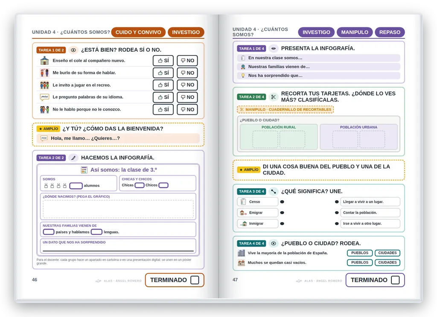Select CIUDADES for "Vive la mayoría de la población"
The width and height of the screenshot is (437, 317).
pyautogui.click(x=387, y=253)
